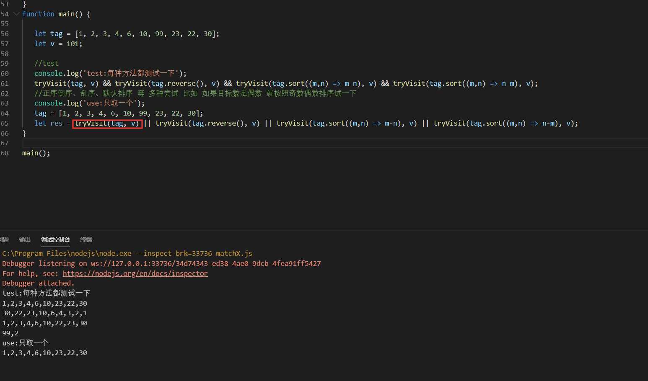Screen dimensions: 648x381
Task: Click gutter line number 68
Action: (x=5, y=153)
